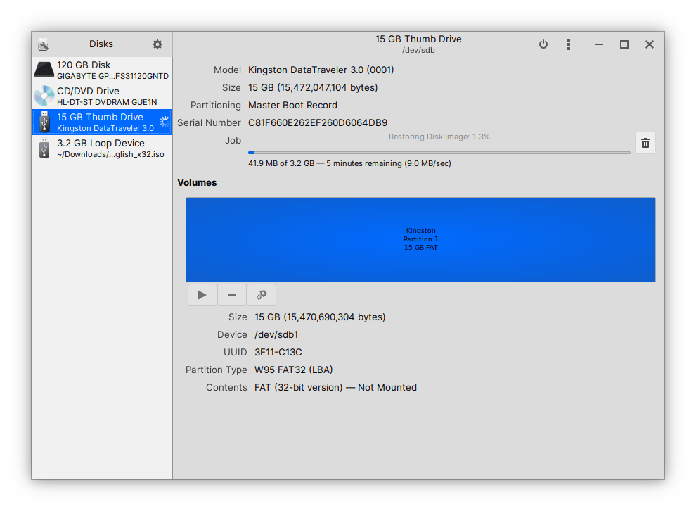696x511 pixels.
Task: Mount the selected partition with play button
Action: [x=202, y=295]
